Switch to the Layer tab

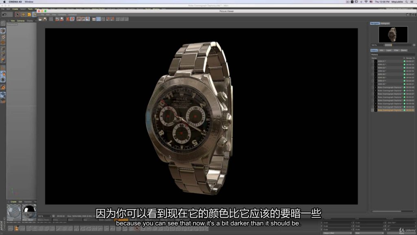tap(388, 50)
